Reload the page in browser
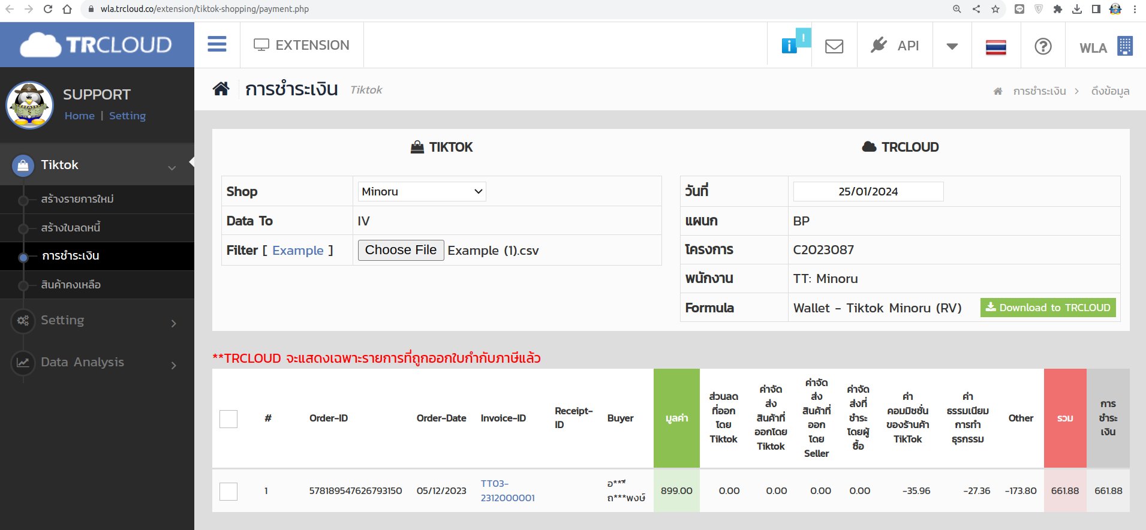 pos(48,9)
